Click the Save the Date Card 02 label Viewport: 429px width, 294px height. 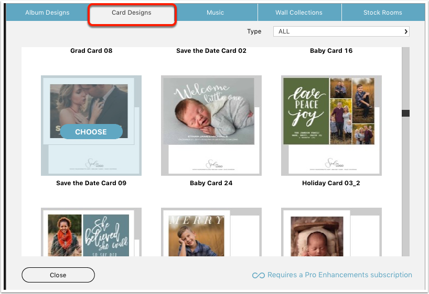pos(211,51)
